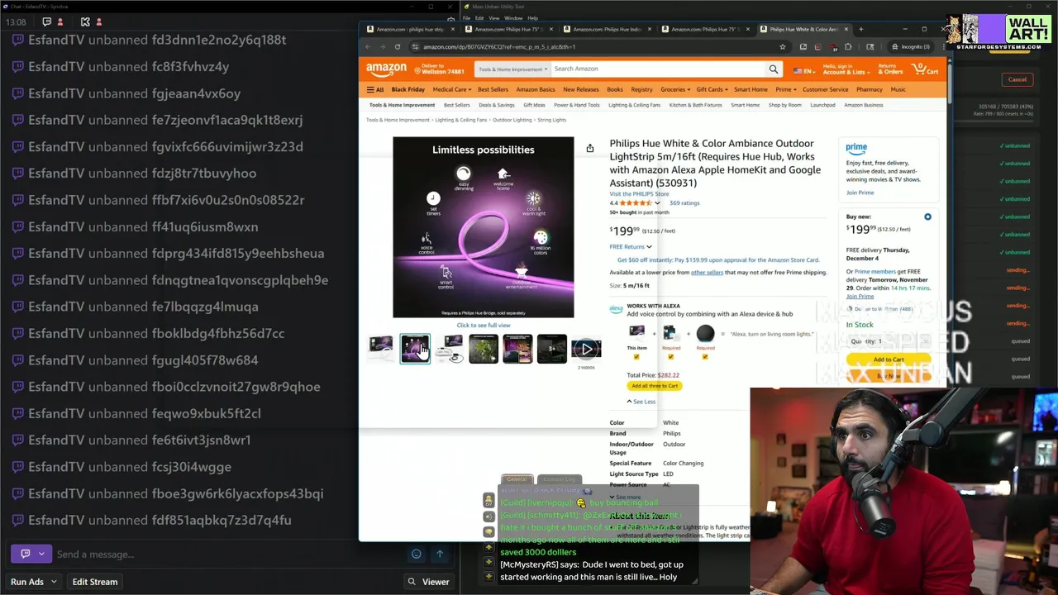The image size is (1058, 595).
Task: Send the chat message with the arrow button
Action: (x=440, y=555)
